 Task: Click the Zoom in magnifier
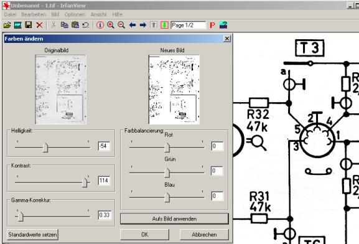pos(111,25)
